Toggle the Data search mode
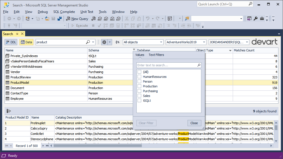Viewport: 283px width, 159px height. pyautogui.click(x=26, y=42)
